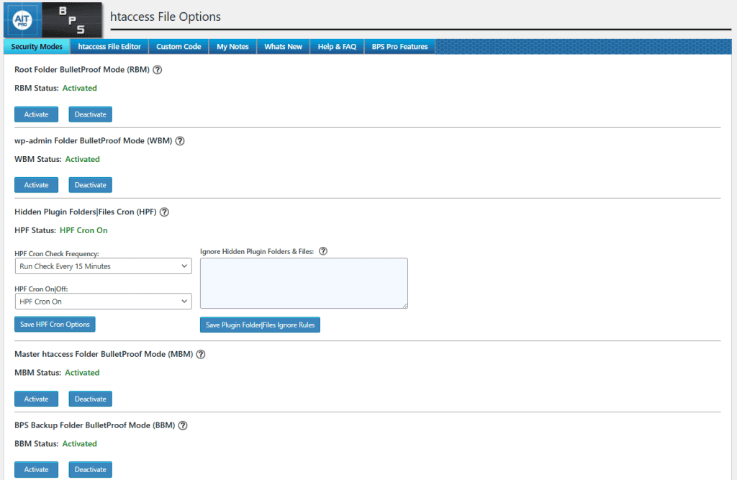Click the BPS logo image
The image size is (737, 480).
[x=72, y=19]
